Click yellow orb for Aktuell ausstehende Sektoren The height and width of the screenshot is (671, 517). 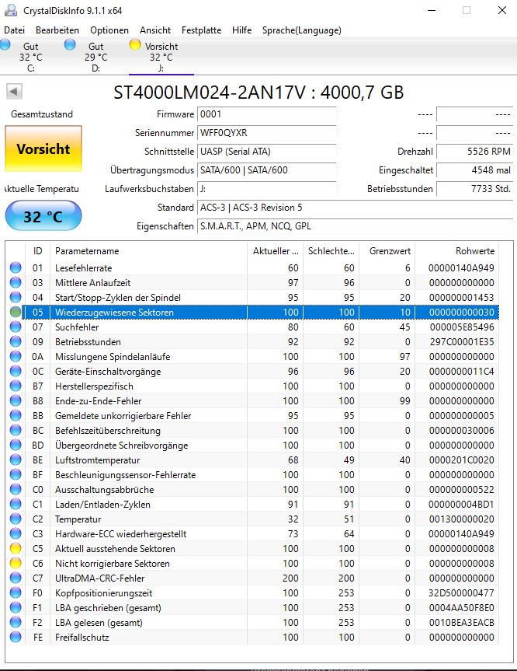click(x=16, y=549)
